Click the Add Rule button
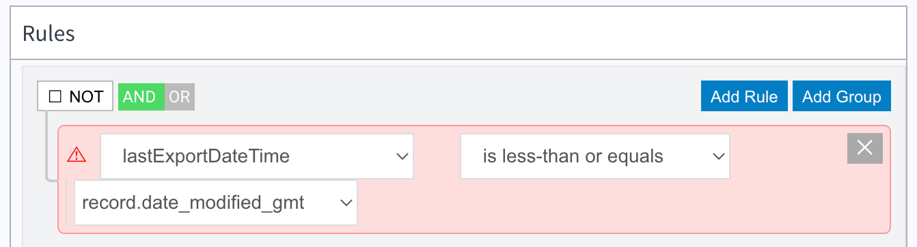The width and height of the screenshot is (917, 247). click(744, 96)
